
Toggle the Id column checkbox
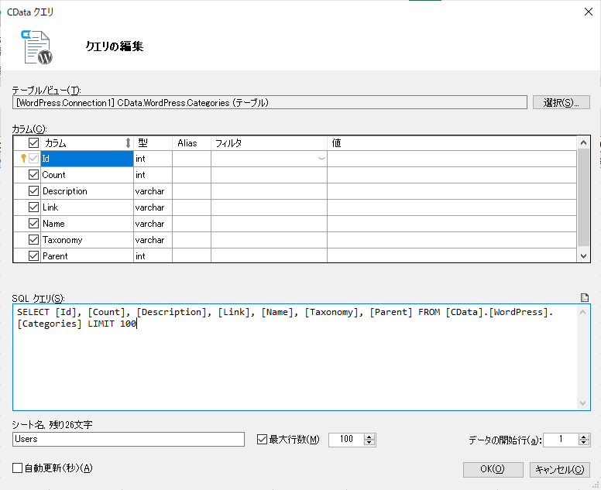(34, 158)
